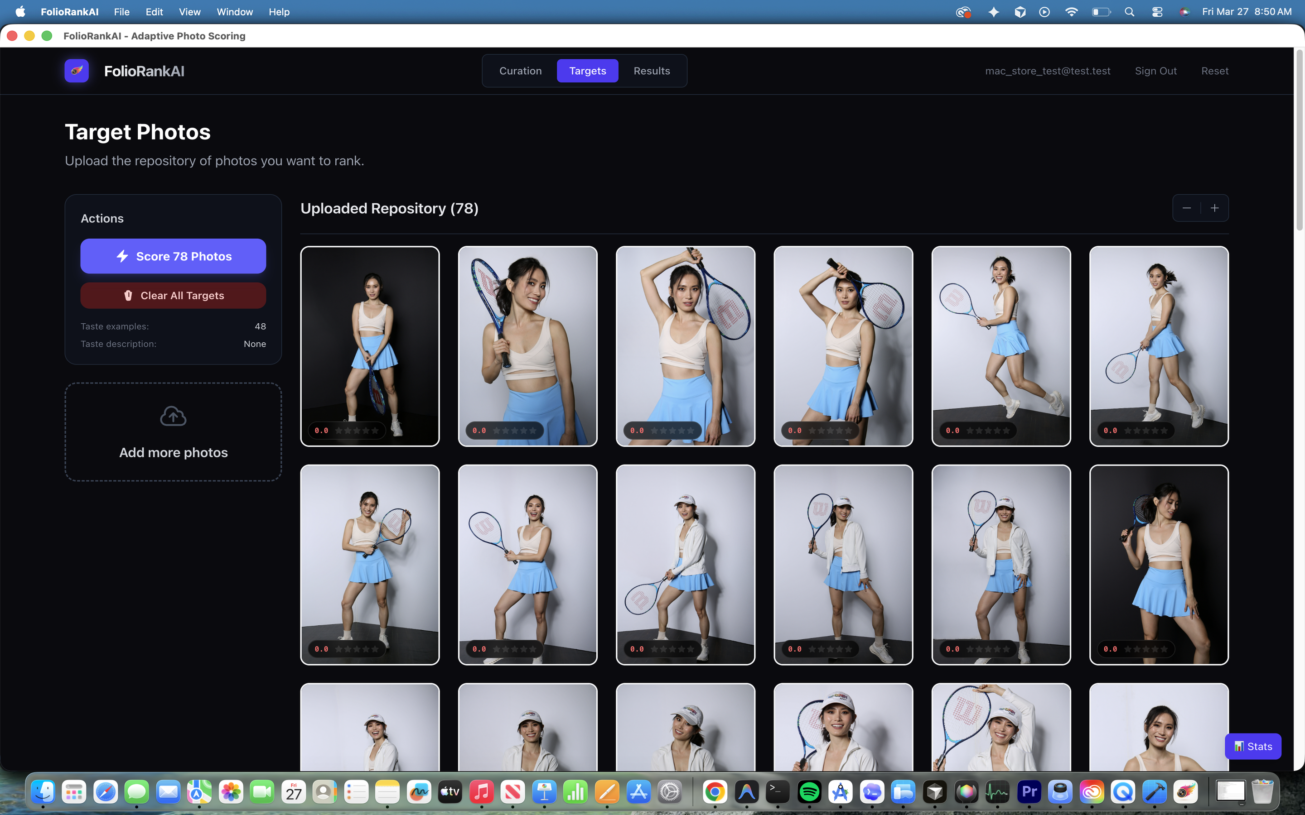Open System Settings gear in dock
The height and width of the screenshot is (815, 1305).
pyautogui.click(x=670, y=792)
